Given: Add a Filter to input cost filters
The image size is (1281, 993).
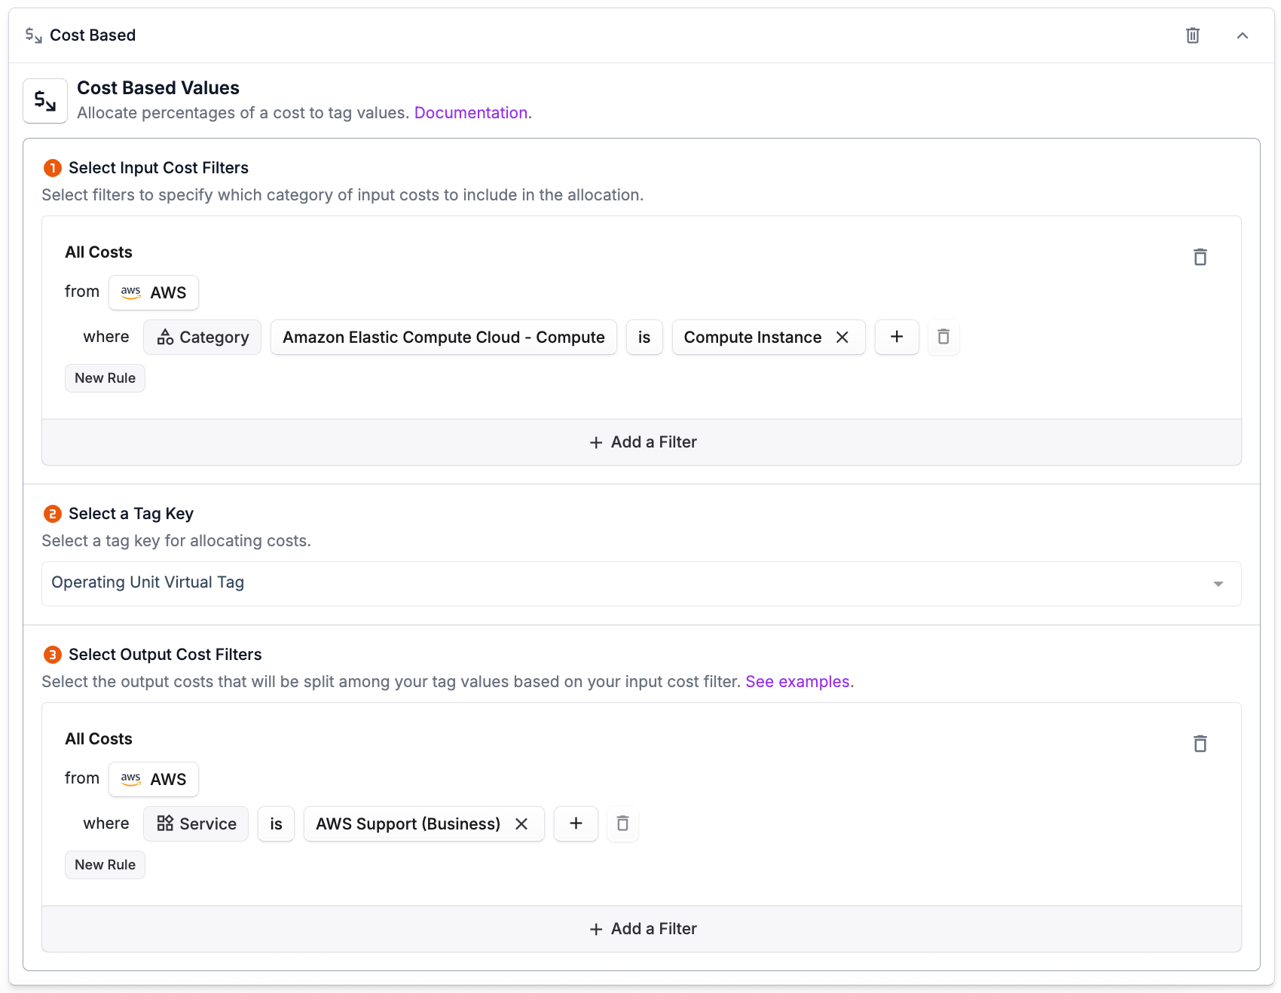Looking at the screenshot, I should tap(642, 442).
